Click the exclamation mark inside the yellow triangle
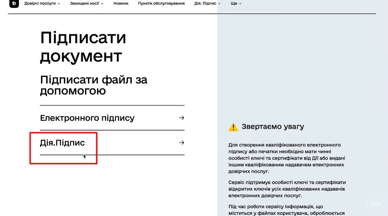The image size is (388, 216). pyautogui.click(x=233, y=127)
